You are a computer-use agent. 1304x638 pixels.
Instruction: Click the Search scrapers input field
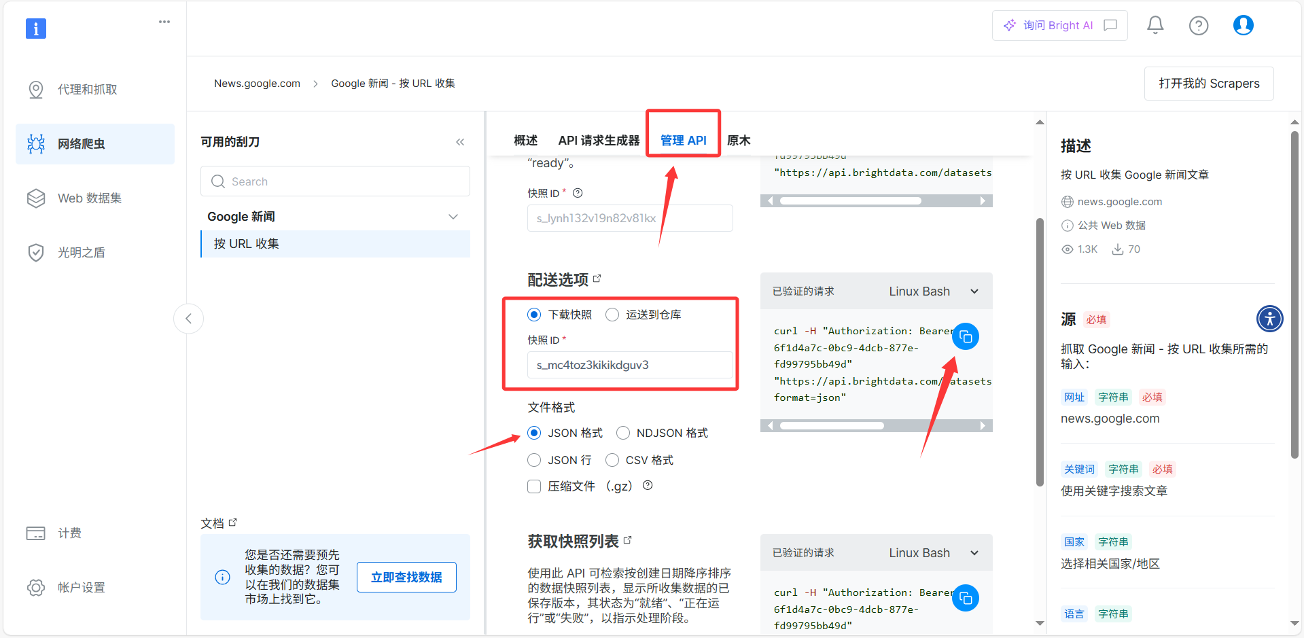click(335, 181)
